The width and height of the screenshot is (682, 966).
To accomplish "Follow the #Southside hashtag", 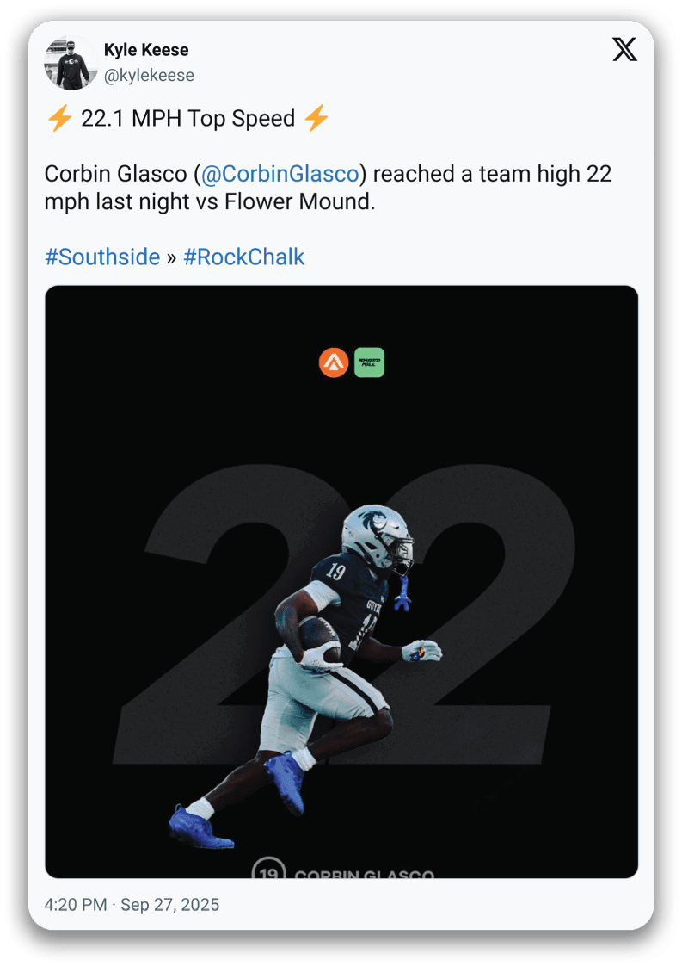I will click(x=102, y=257).
